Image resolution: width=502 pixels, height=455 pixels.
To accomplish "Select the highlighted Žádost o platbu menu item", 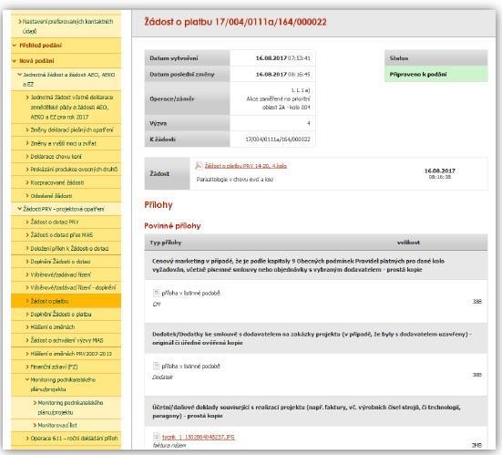I will pos(66,301).
